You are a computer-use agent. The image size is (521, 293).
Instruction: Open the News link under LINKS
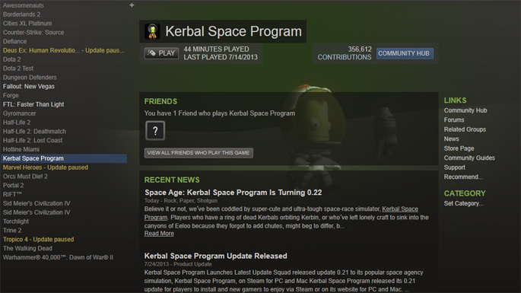point(451,139)
